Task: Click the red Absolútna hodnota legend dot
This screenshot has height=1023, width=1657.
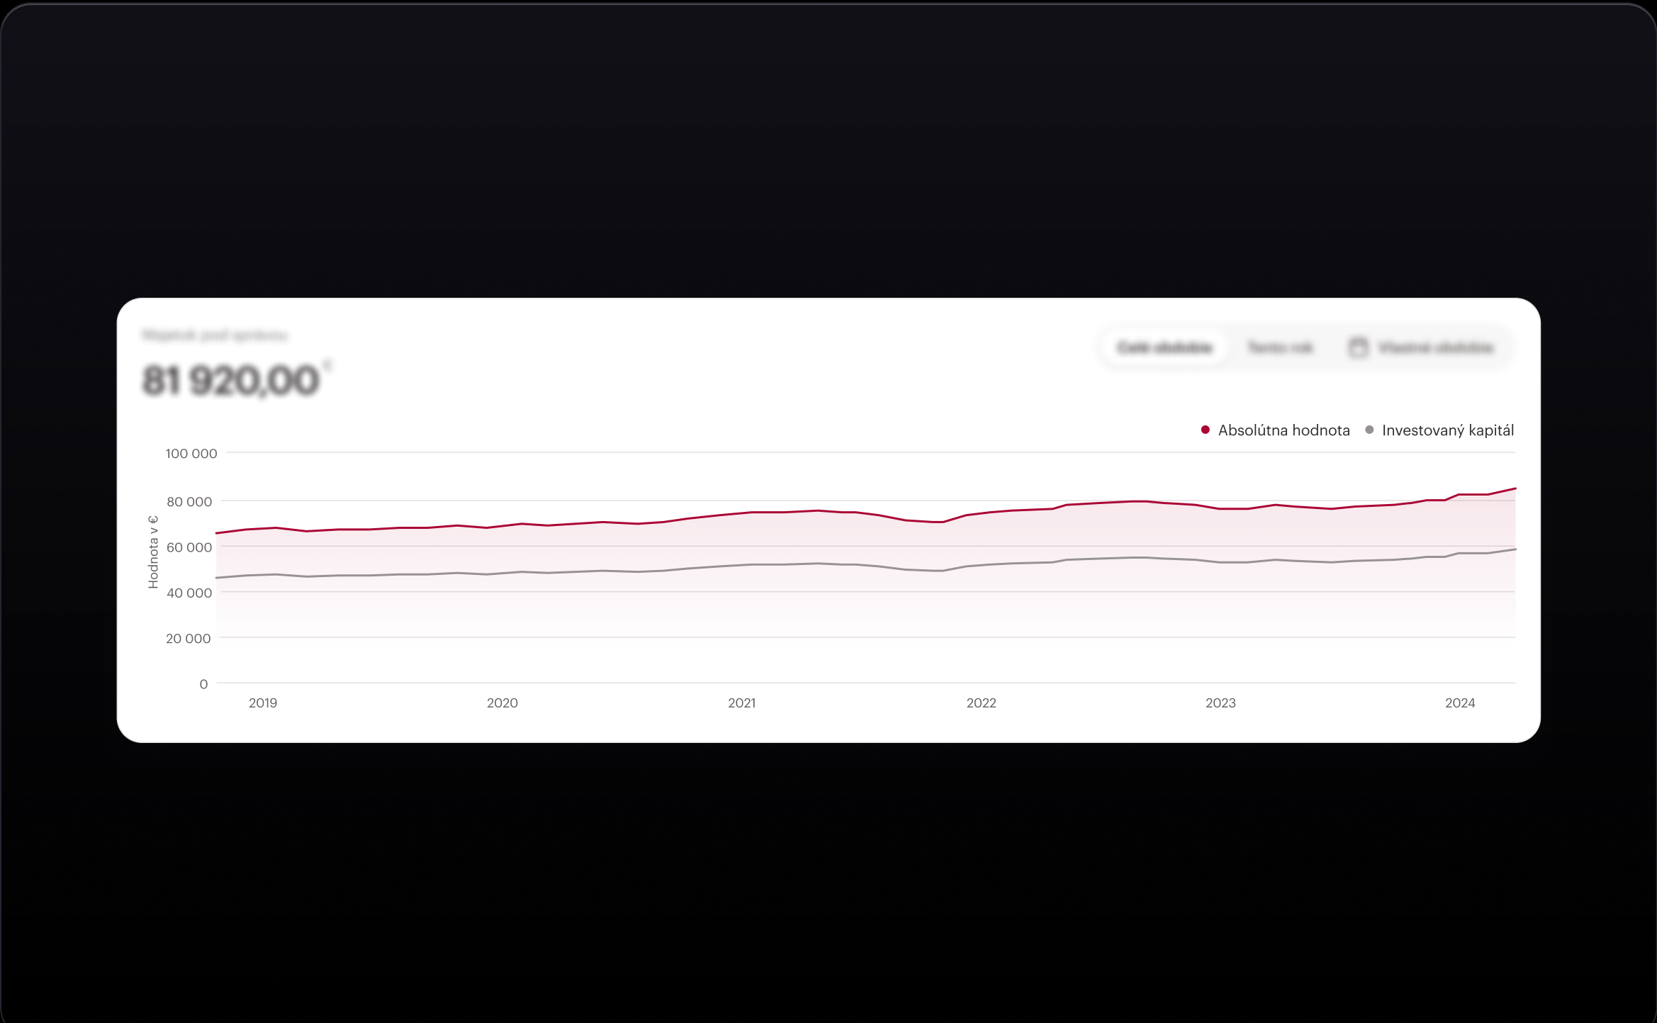Action: click(x=1205, y=430)
